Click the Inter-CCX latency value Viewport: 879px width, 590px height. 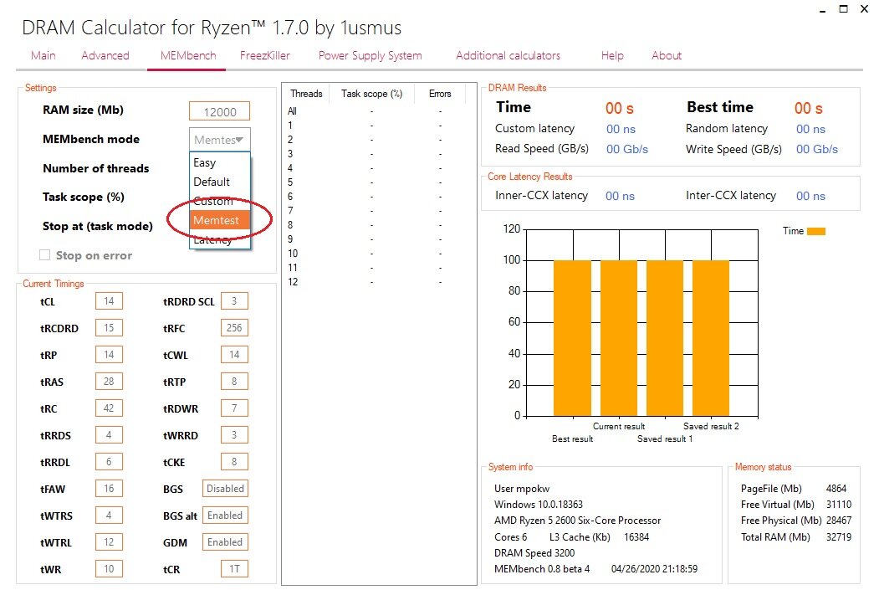810,196
